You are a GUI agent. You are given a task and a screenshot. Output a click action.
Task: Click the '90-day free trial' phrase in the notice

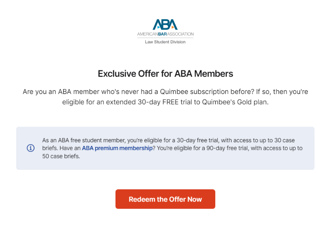(228, 148)
